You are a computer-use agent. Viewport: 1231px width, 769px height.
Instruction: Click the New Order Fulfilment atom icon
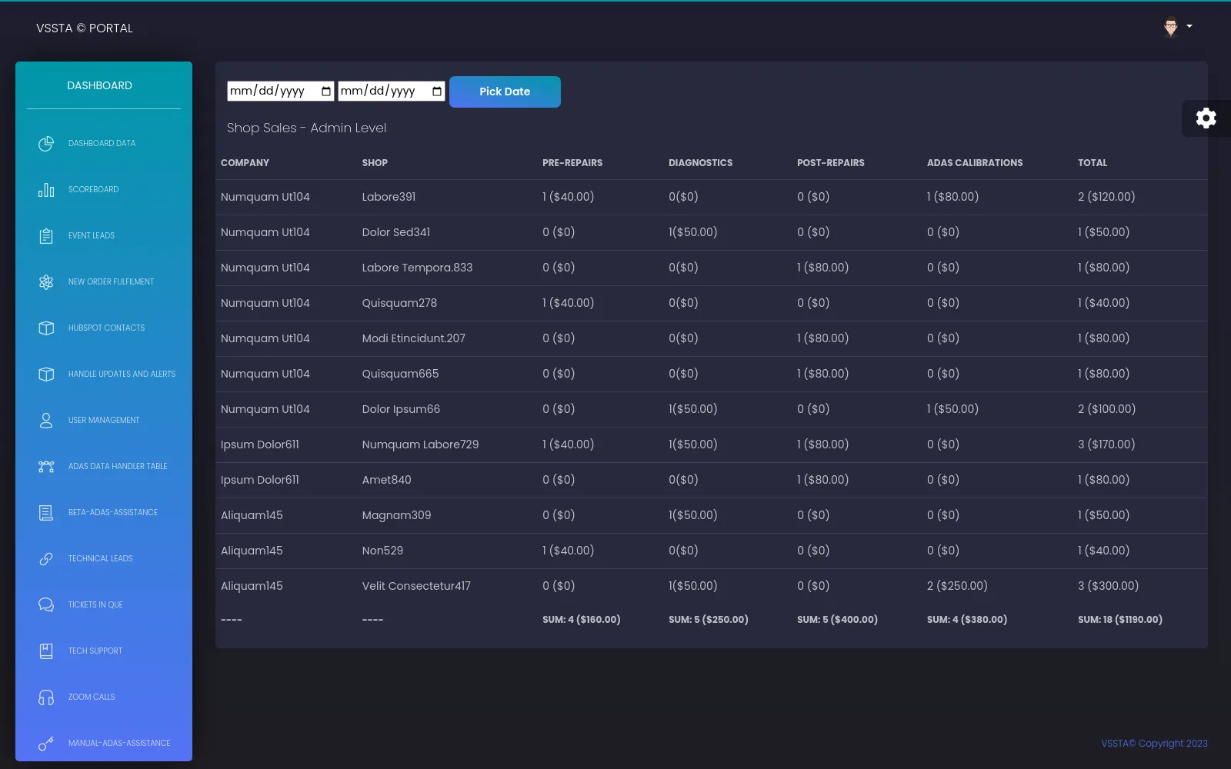tap(46, 282)
